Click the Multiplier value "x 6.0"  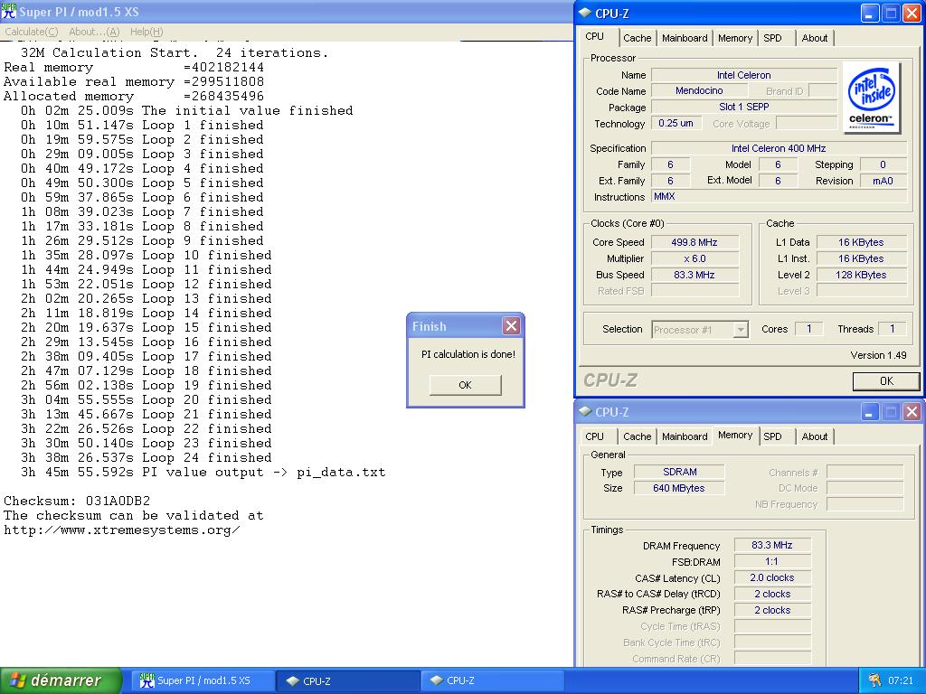pos(694,258)
